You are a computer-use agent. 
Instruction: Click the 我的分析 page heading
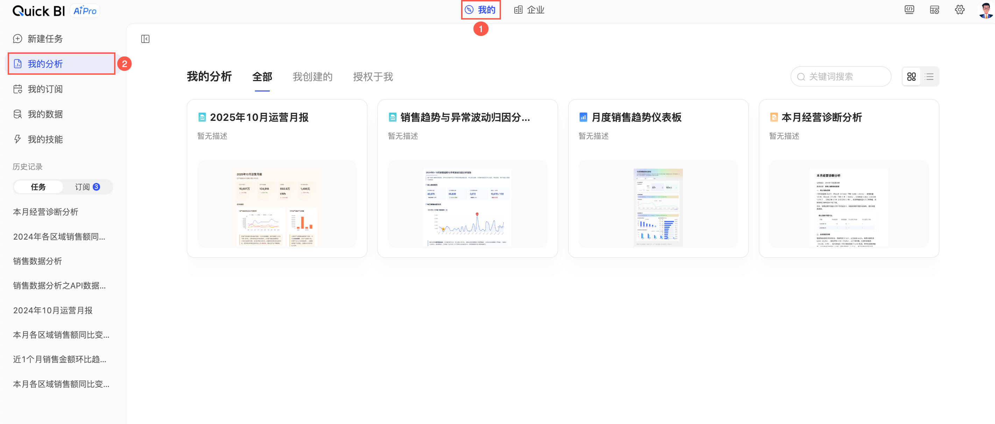[x=209, y=77]
